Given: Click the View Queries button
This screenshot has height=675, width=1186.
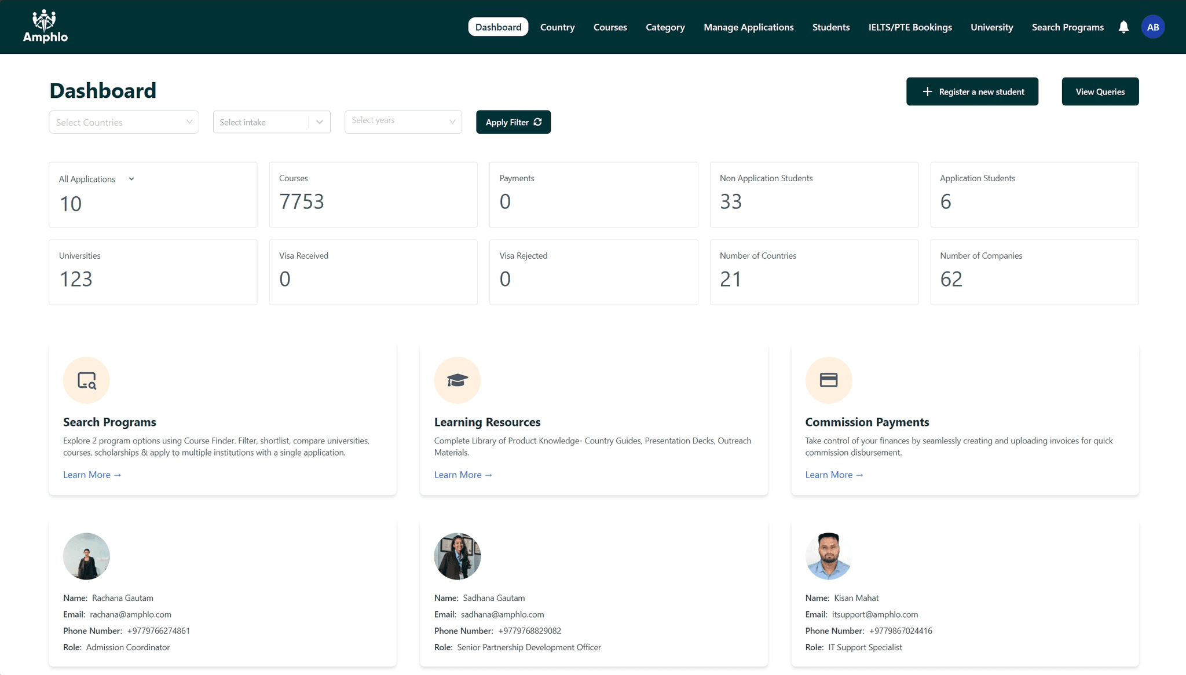Looking at the screenshot, I should click(x=1100, y=91).
